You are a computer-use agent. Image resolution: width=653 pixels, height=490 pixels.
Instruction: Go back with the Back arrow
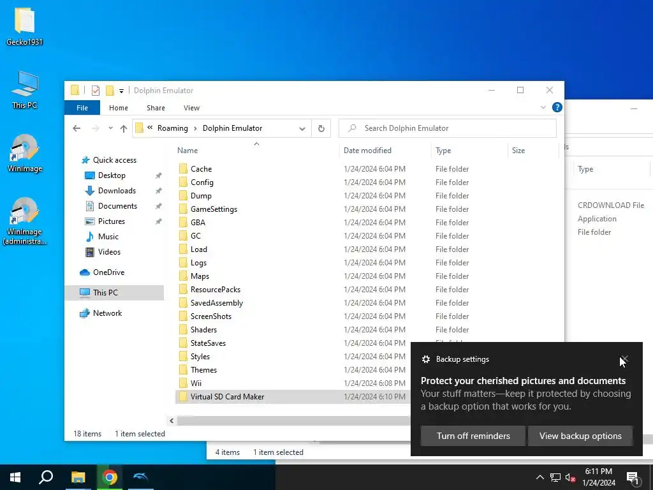tap(77, 128)
